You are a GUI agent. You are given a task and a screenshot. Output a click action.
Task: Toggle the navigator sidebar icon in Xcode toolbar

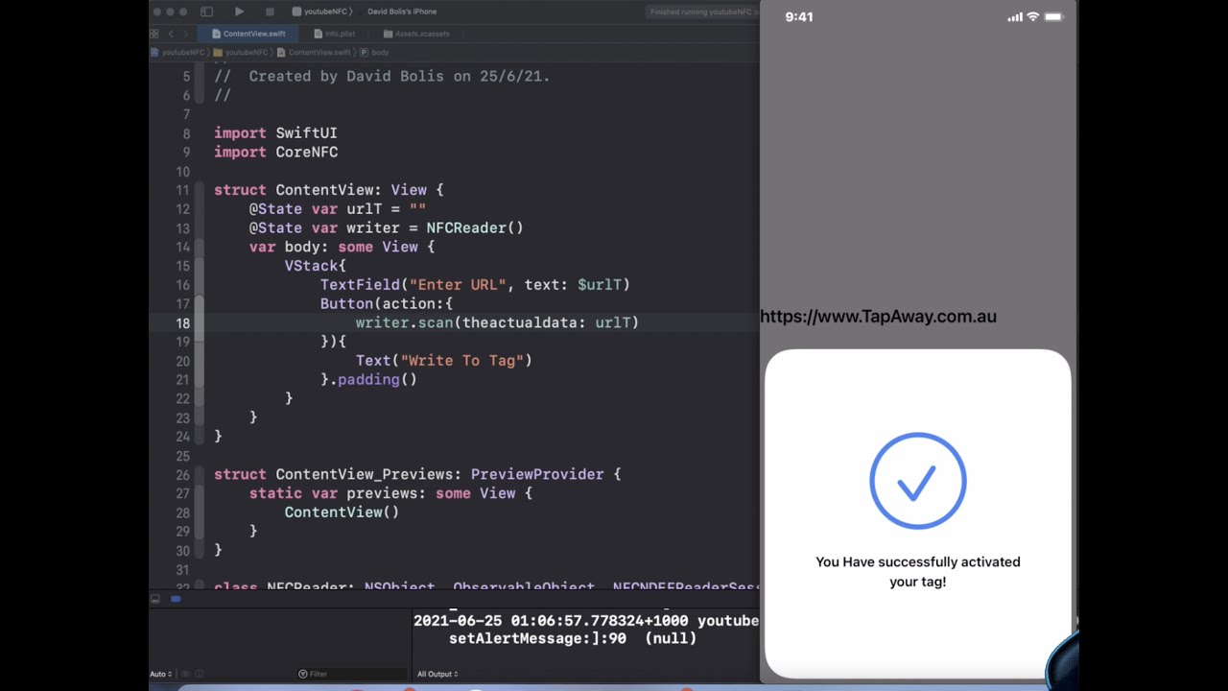[x=206, y=12]
